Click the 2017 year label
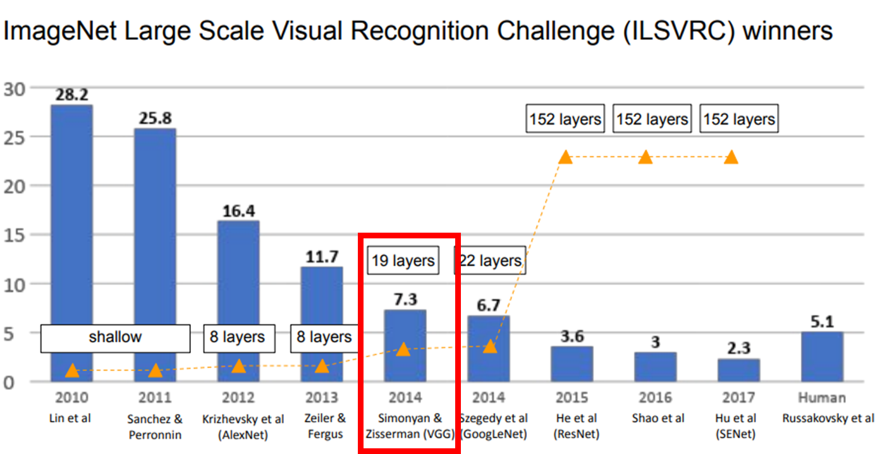Screen dimensions: 887x454 pyautogui.click(x=739, y=398)
